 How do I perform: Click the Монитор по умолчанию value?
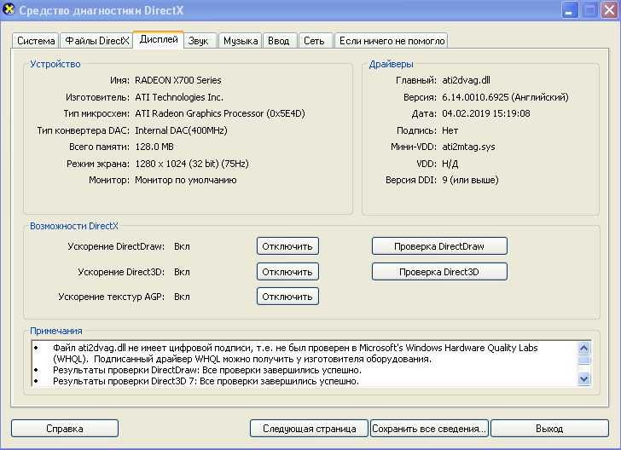[x=186, y=180]
